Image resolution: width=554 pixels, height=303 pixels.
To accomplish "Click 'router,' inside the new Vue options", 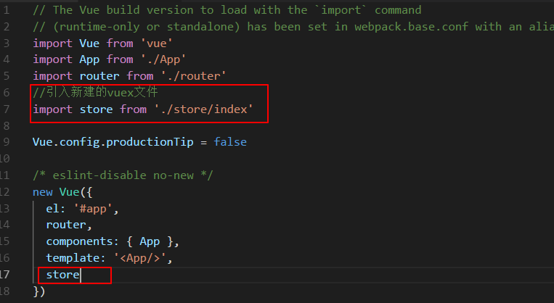I will click(69, 225).
